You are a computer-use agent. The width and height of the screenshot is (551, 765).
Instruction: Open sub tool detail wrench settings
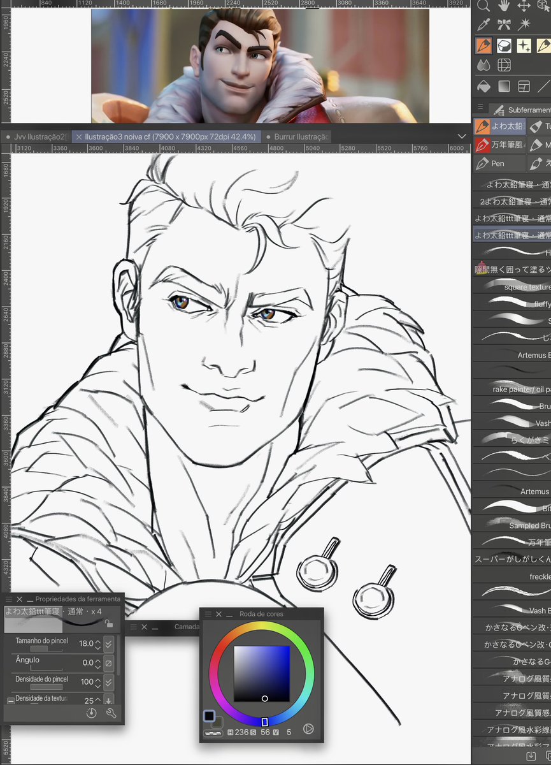pos(111,713)
